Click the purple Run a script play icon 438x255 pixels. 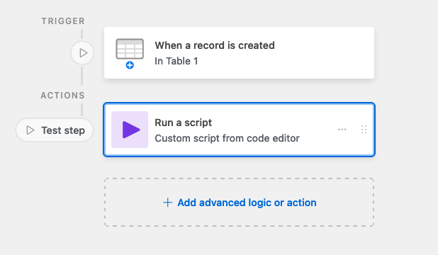[131, 130]
